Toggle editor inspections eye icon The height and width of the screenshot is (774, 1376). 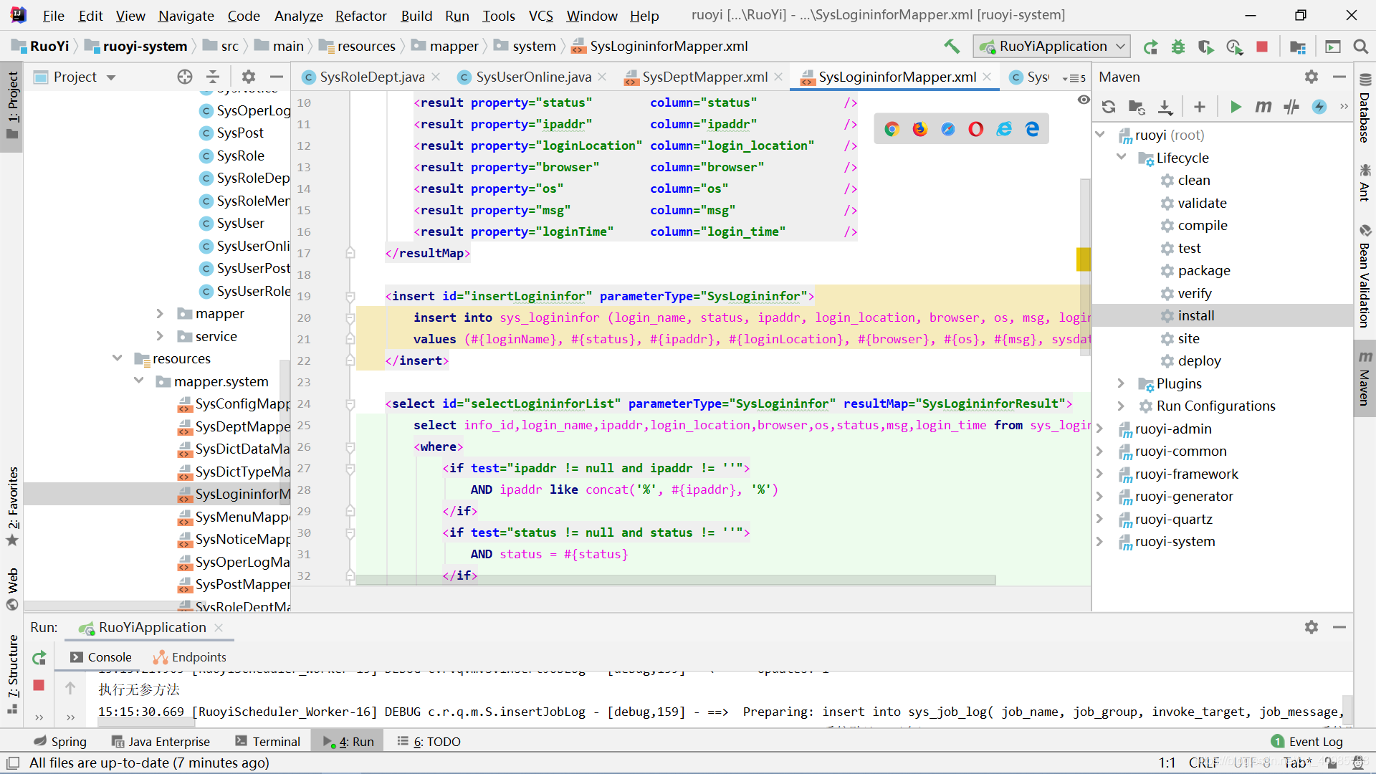(x=1084, y=100)
